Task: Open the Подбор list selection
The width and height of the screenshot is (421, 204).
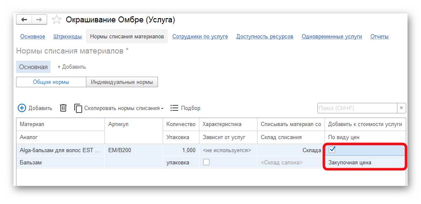Action: click(x=185, y=108)
